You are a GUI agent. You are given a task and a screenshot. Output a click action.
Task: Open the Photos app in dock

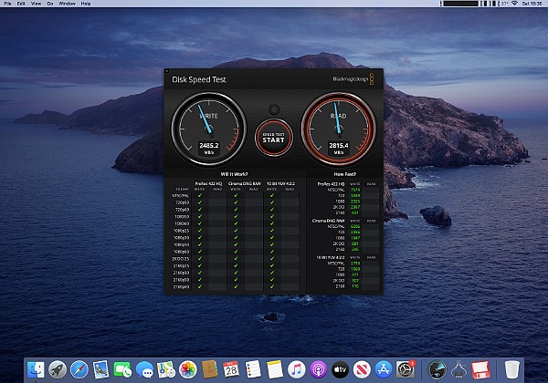[188, 368]
